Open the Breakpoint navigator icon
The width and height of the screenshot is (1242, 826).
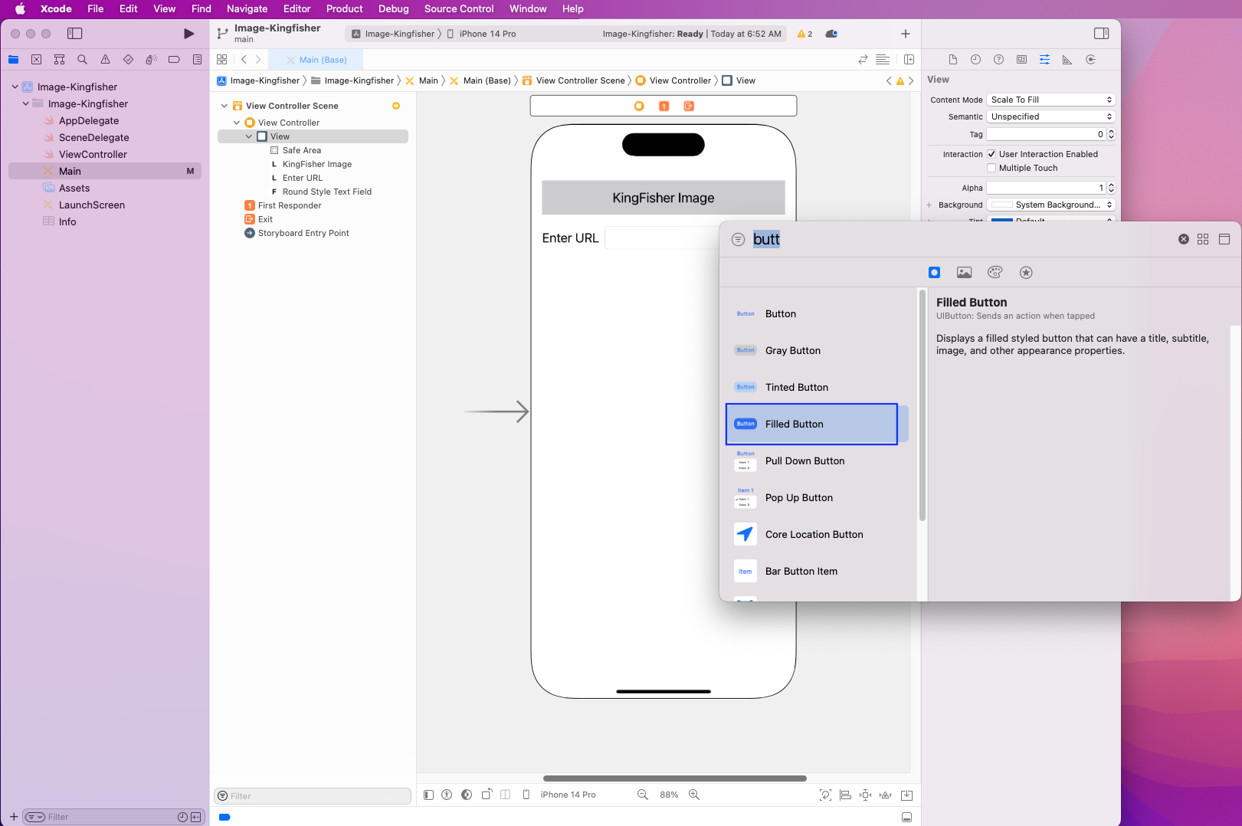click(x=174, y=60)
